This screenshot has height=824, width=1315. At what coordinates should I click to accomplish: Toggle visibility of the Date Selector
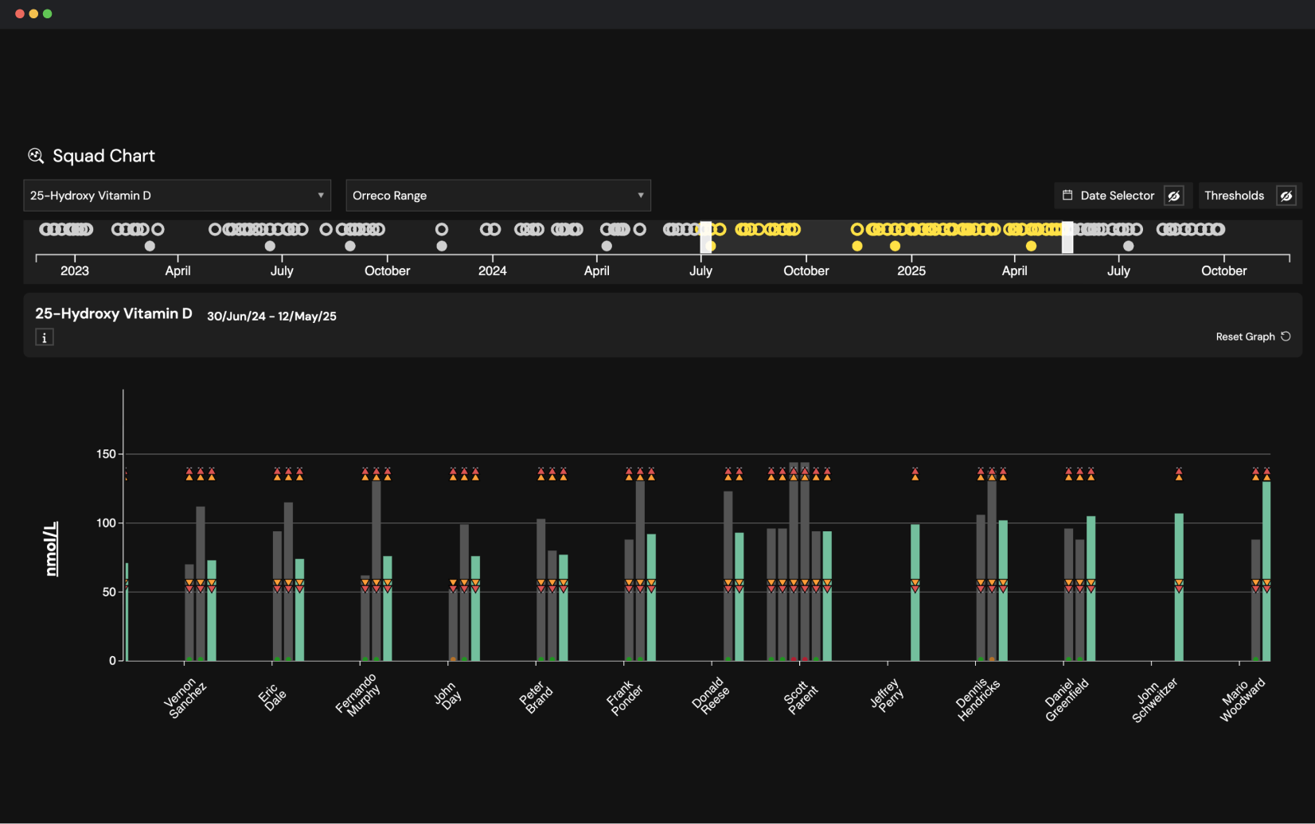pyautogui.click(x=1173, y=195)
